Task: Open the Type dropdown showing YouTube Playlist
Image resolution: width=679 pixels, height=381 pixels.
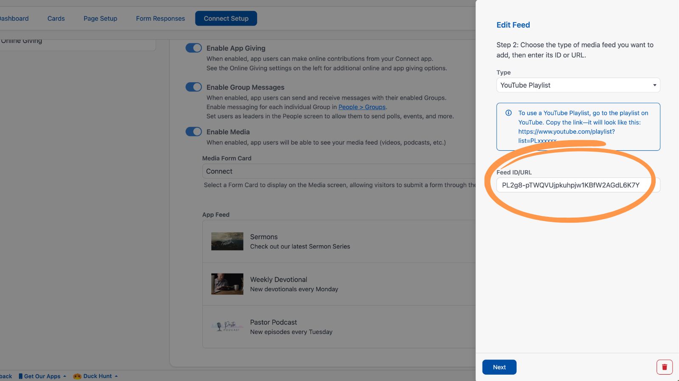Action: 578,85
